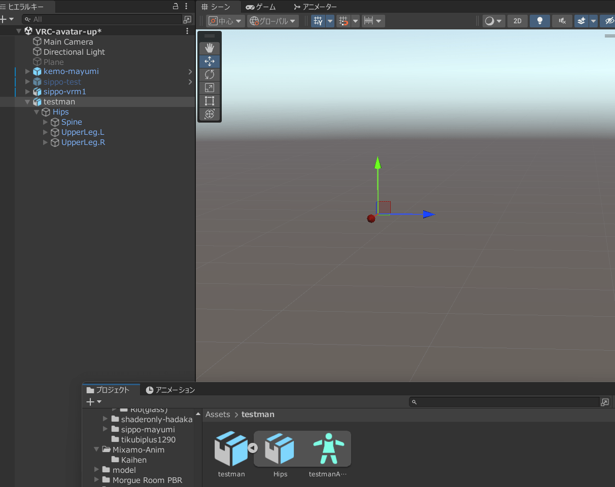Image resolution: width=615 pixels, height=487 pixels.
Task: Select the Mixamo-Anim folder
Action: (138, 449)
